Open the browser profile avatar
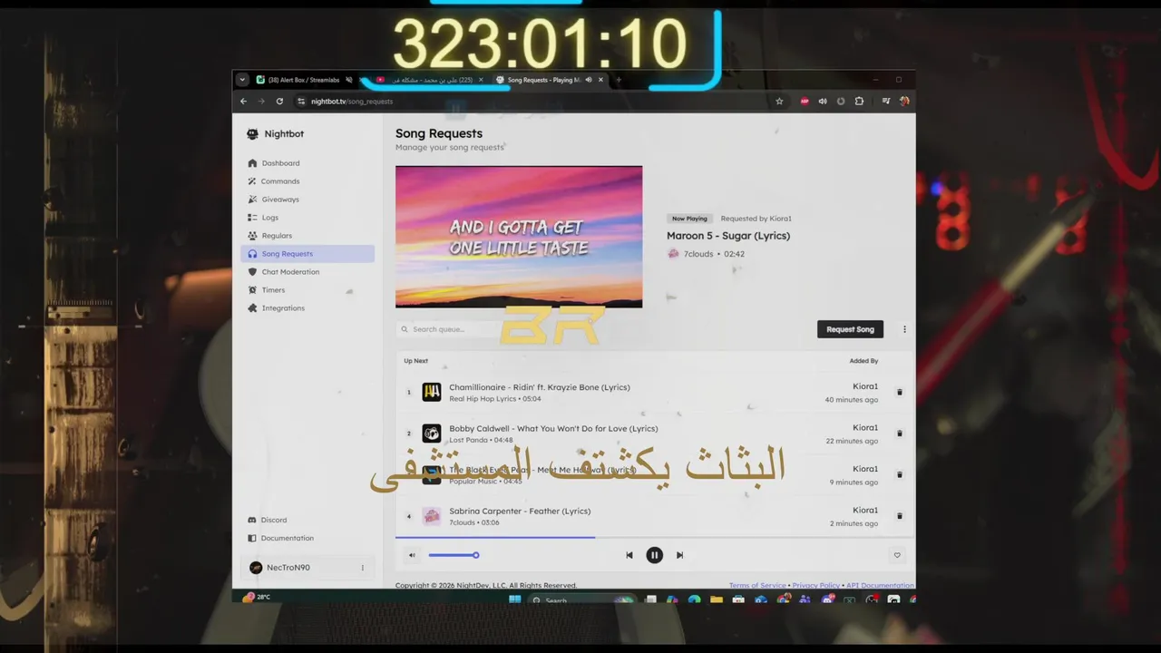 tap(904, 102)
